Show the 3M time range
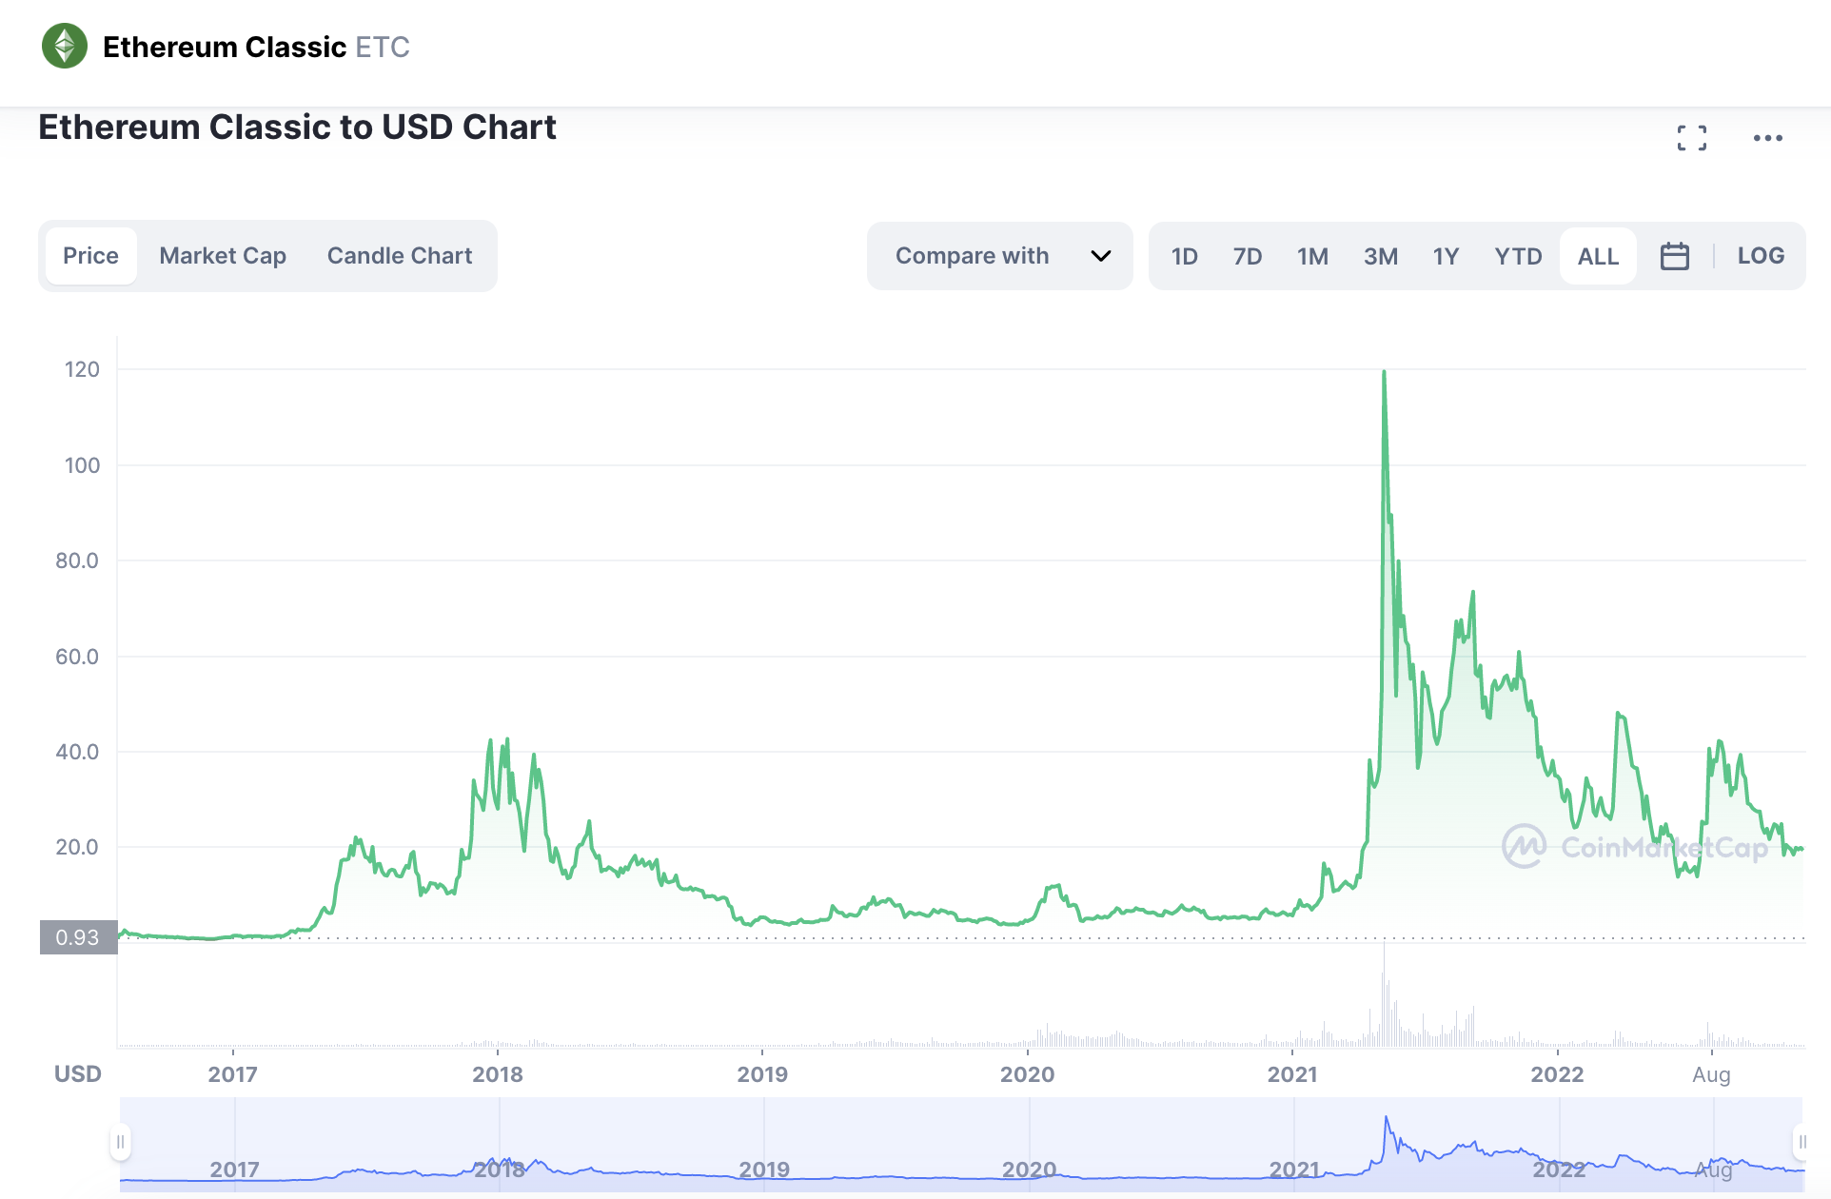Viewport: 1831px width, 1199px height. point(1380,256)
